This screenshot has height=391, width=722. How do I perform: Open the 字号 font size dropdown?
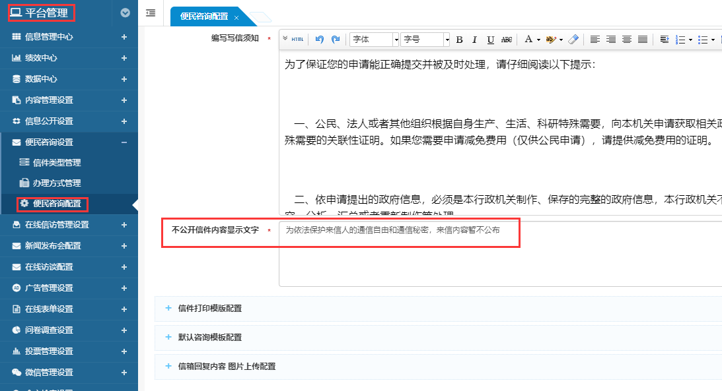pos(425,40)
